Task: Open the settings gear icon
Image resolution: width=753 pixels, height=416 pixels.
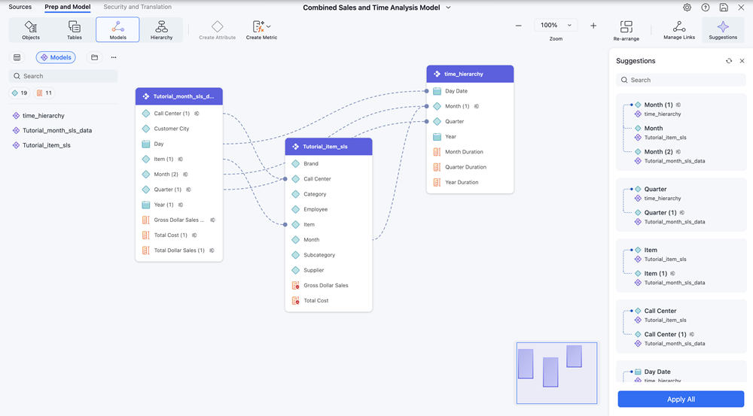Action: [687, 8]
